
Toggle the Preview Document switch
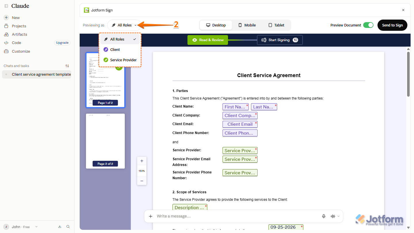(368, 25)
